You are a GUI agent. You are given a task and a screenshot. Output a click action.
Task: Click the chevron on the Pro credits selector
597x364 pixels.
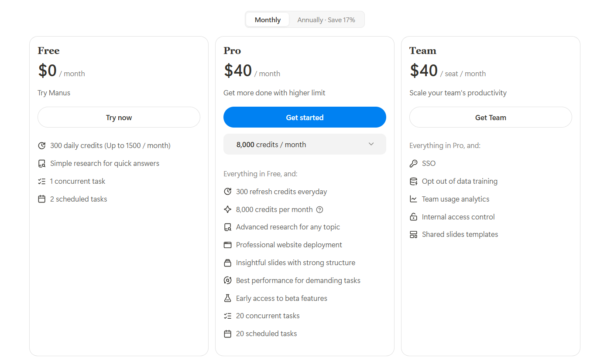pyautogui.click(x=371, y=144)
